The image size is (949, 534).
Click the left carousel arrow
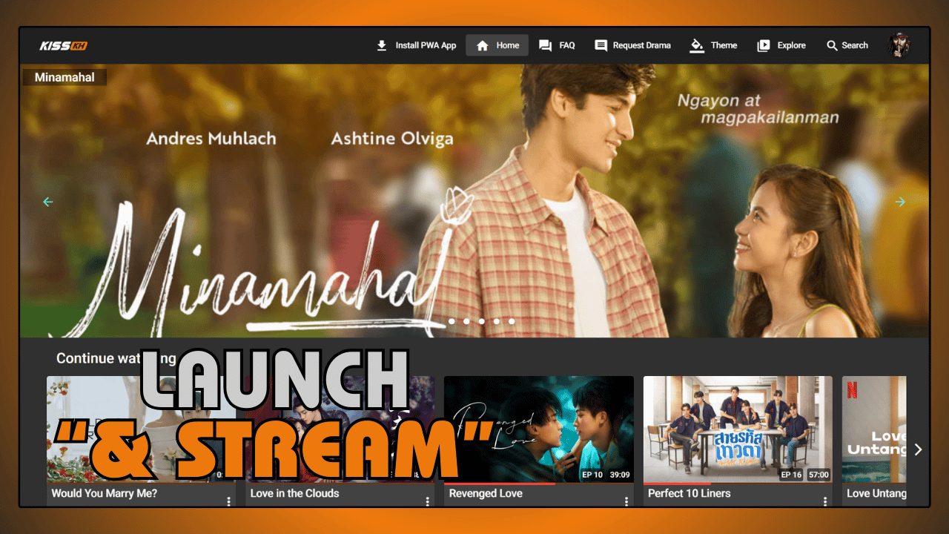47,202
